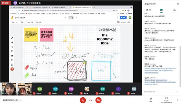Open the green Jamboard account avatar
The width and height of the screenshot is (181, 105).
[x=130, y=18]
